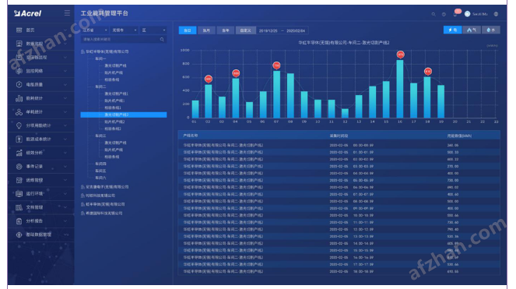The height and width of the screenshot is (289, 516).
Task: Click the table row for 00:00-00:59
Action: pos(339,145)
